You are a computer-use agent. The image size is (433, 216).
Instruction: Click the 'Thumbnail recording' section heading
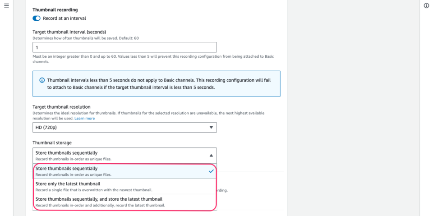(55, 9)
